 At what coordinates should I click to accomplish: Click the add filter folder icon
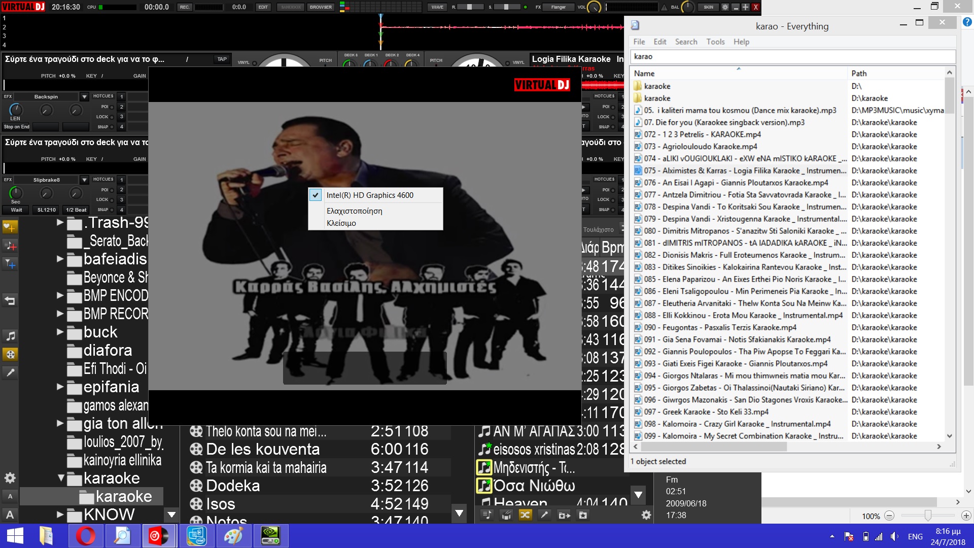10,264
